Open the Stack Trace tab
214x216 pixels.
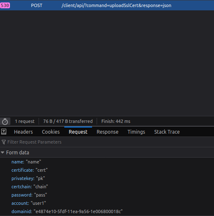pyautogui.click(x=167, y=132)
